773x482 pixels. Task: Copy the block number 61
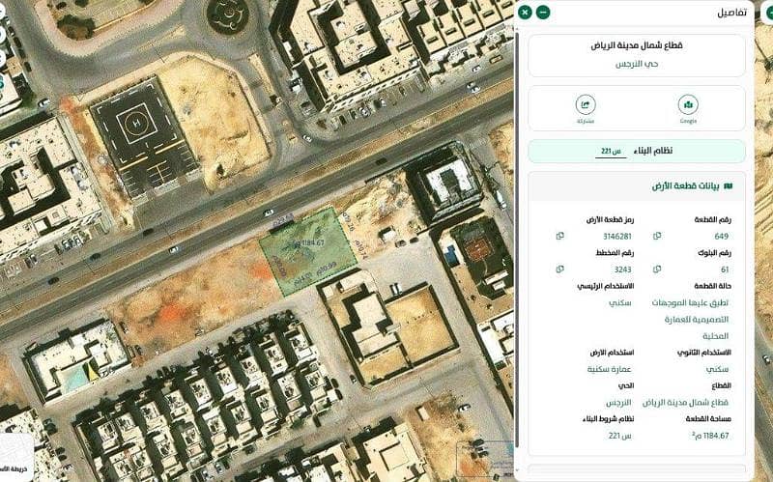(657, 269)
